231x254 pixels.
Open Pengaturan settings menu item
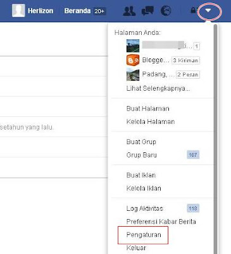coord(144,235)
